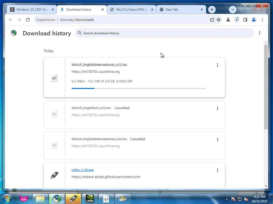The image size is (273, 204).
Task: Open the drive tool taskbar icon
Action: click(123, 199)
